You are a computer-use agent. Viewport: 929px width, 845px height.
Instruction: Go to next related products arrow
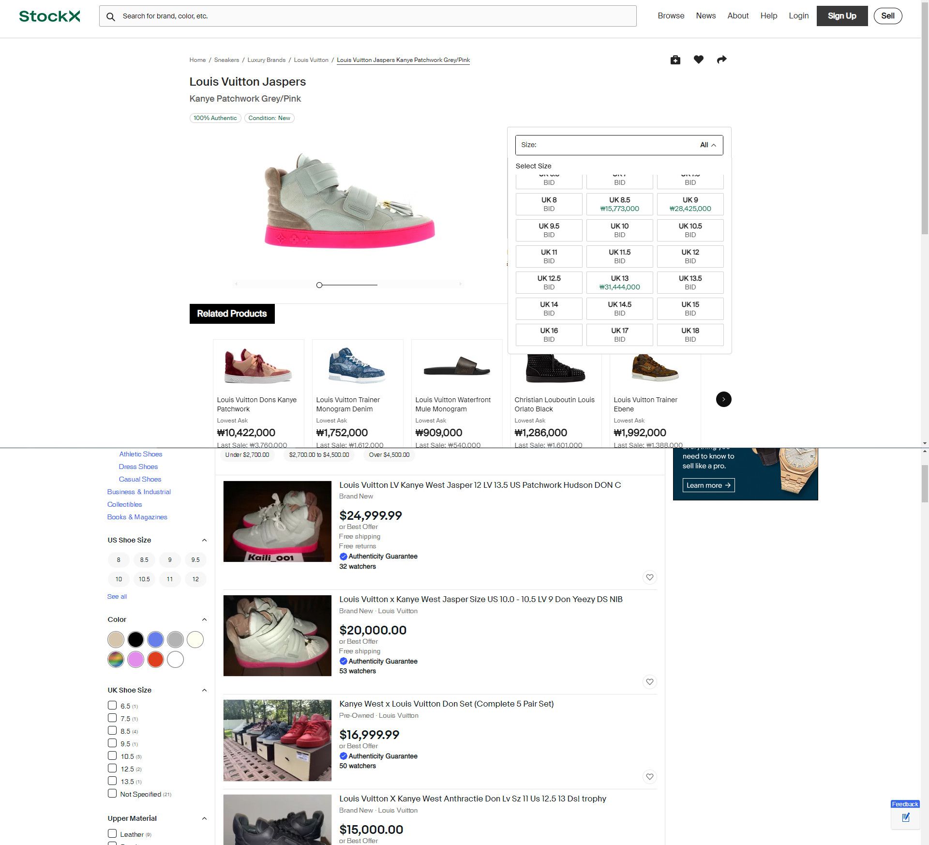coord(724,399)
